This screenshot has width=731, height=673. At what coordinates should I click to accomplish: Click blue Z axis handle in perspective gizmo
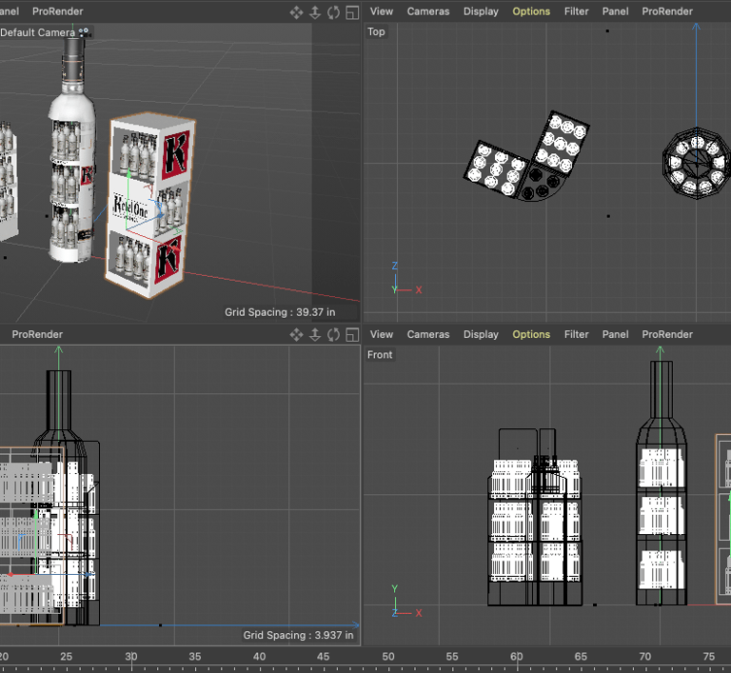coord(160,215)
